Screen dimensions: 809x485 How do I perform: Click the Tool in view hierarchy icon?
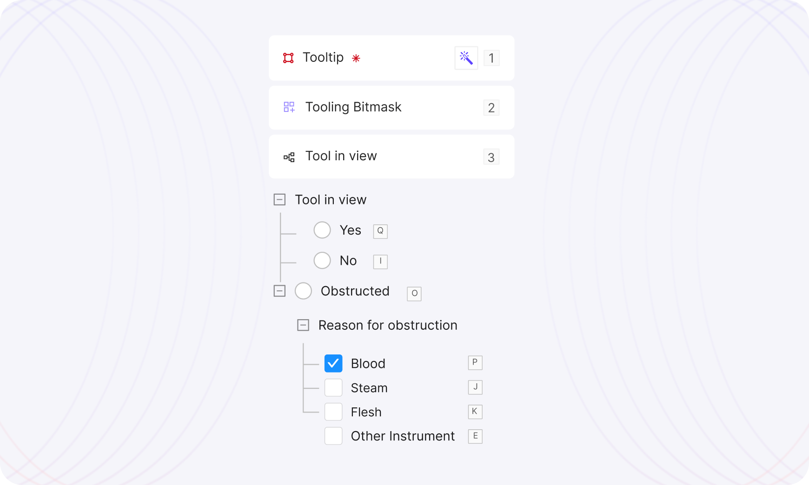[289, 157]
